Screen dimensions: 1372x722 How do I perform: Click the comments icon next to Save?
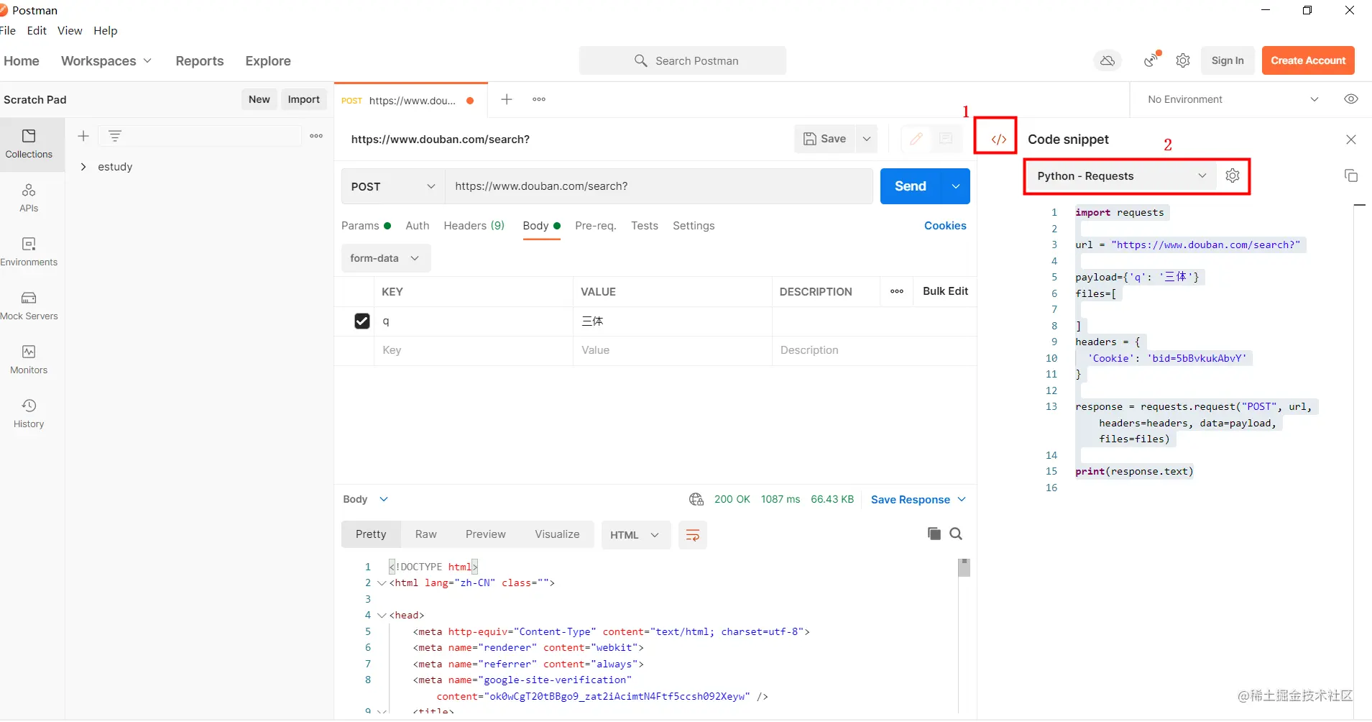coord(946,139)
